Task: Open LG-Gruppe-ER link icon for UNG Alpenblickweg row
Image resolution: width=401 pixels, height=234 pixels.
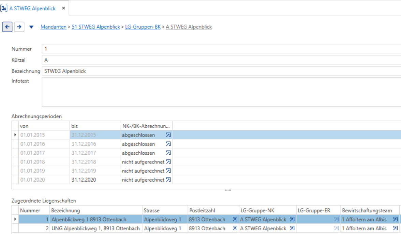Action: [336, 228]
